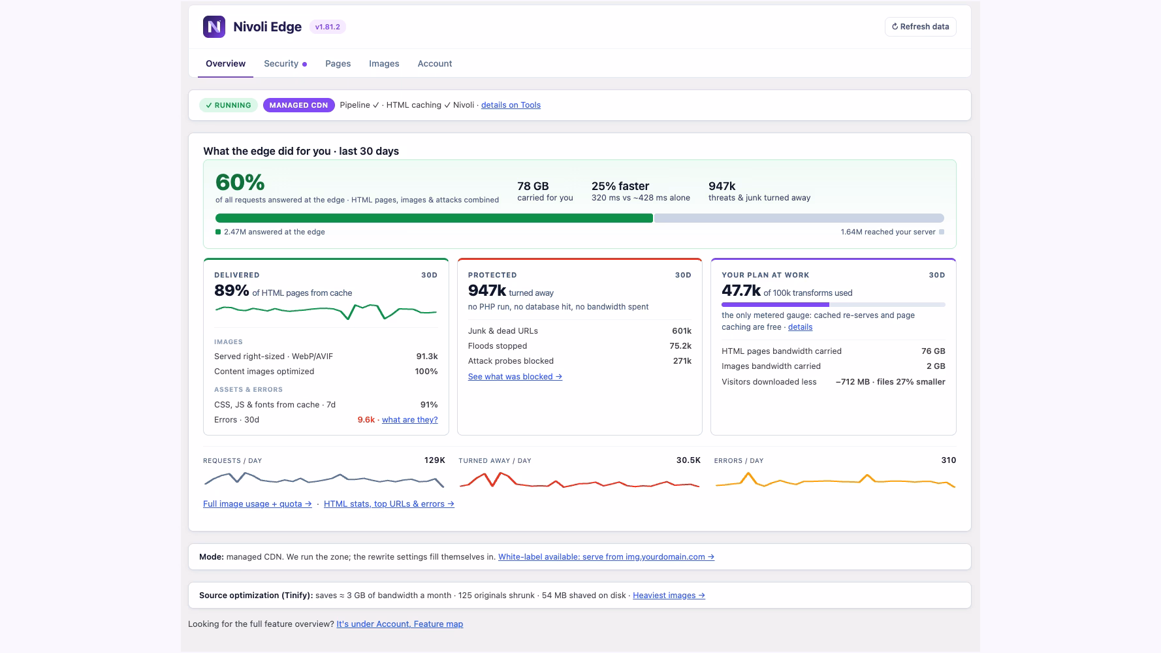Viewport: 1161px width, 653px height.
Task: Click the 310 errors per day value
Action: [x=949, y=460]
